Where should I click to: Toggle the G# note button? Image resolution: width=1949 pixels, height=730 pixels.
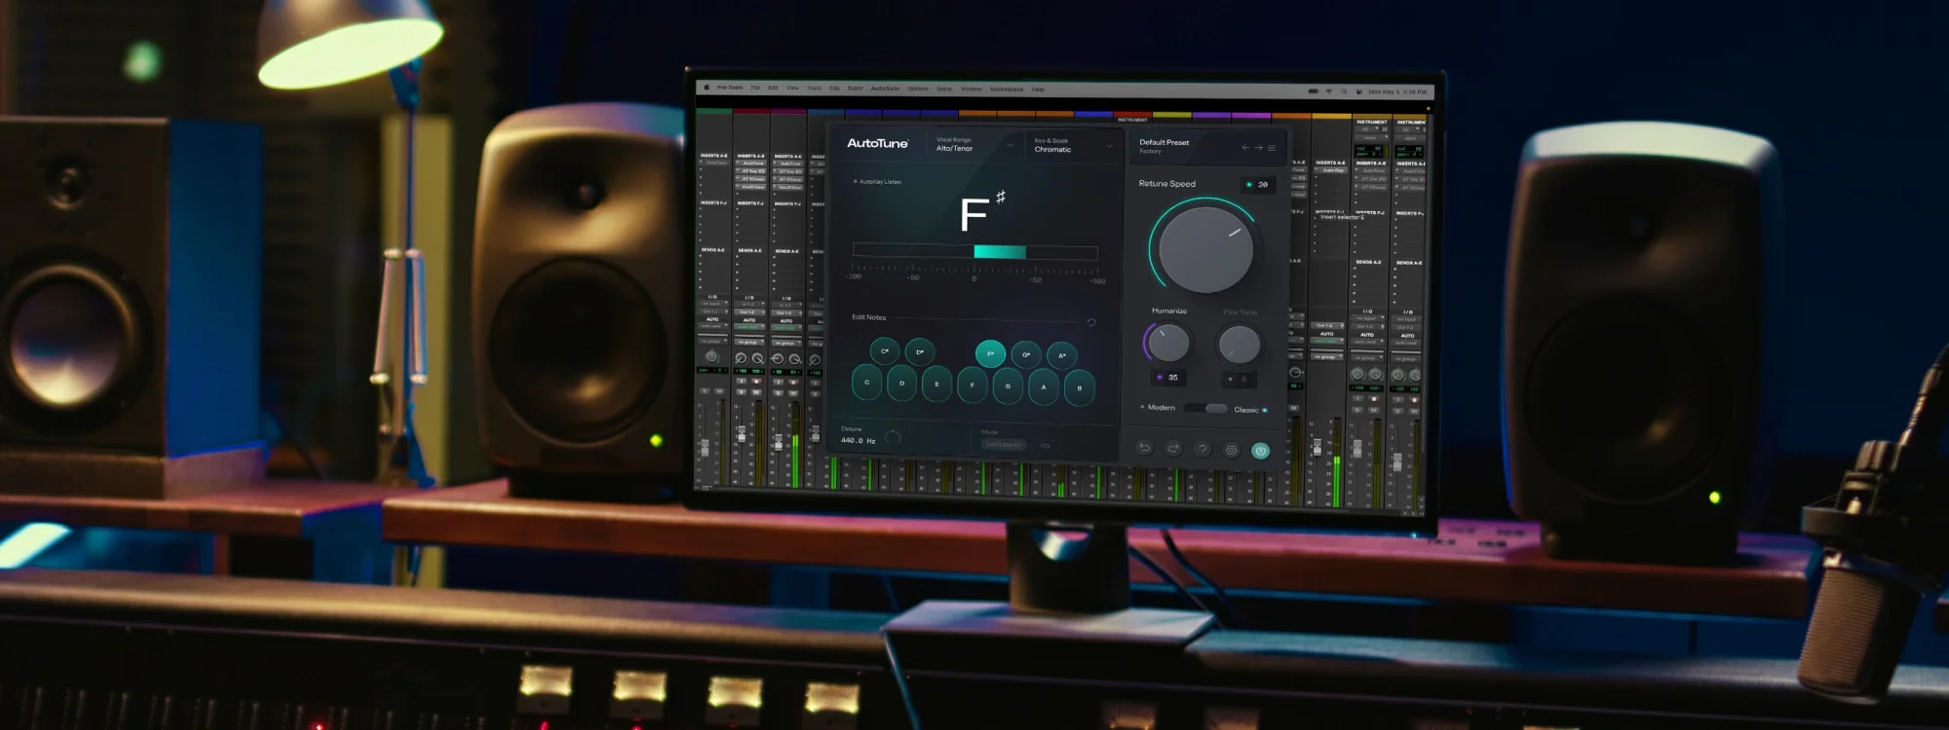[1026, 354]
